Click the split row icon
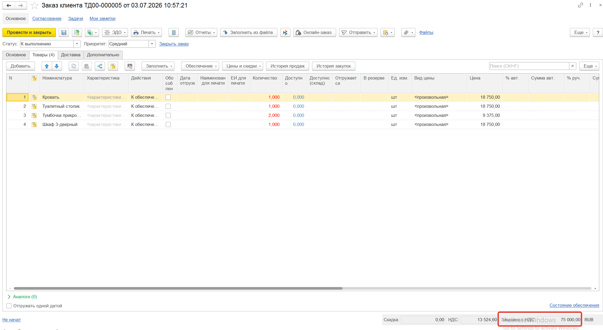 pos(100,66)
